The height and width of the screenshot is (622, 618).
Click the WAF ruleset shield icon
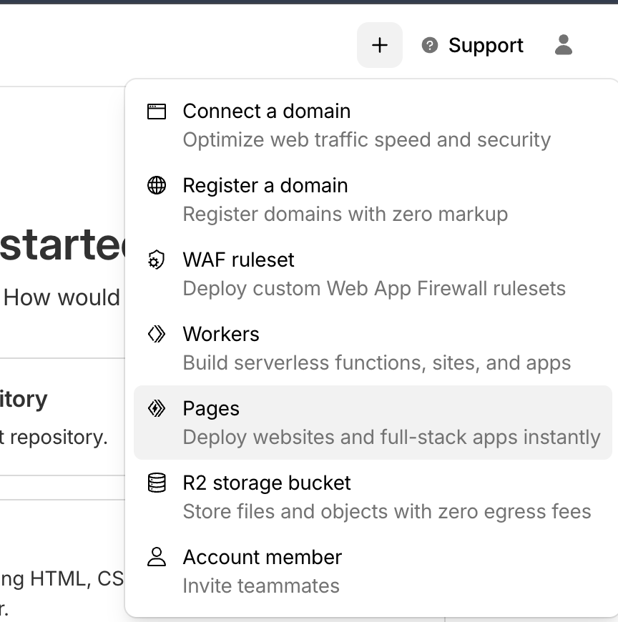click(x=157, y=260)
